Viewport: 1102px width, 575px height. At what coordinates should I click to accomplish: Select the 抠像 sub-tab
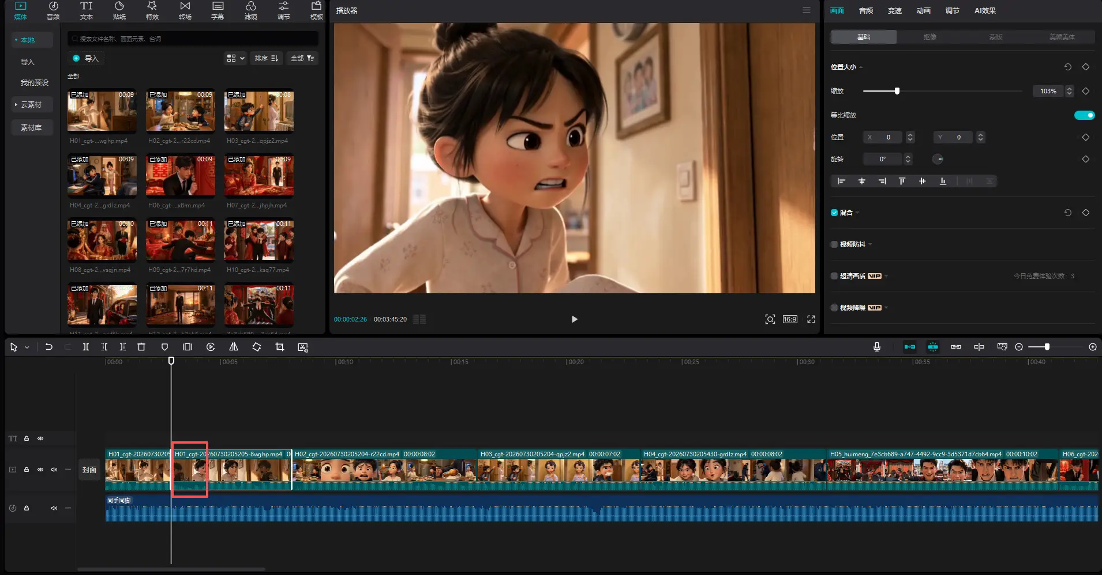coord(930,37)
